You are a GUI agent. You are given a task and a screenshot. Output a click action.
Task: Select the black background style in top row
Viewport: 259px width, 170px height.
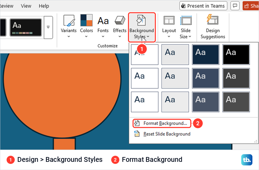coord(236,54)
